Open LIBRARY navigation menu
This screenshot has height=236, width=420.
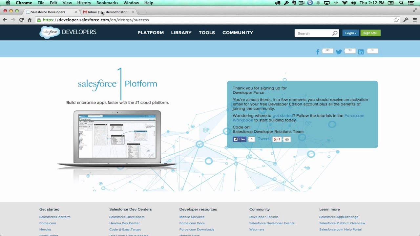(x=181, y=32)
